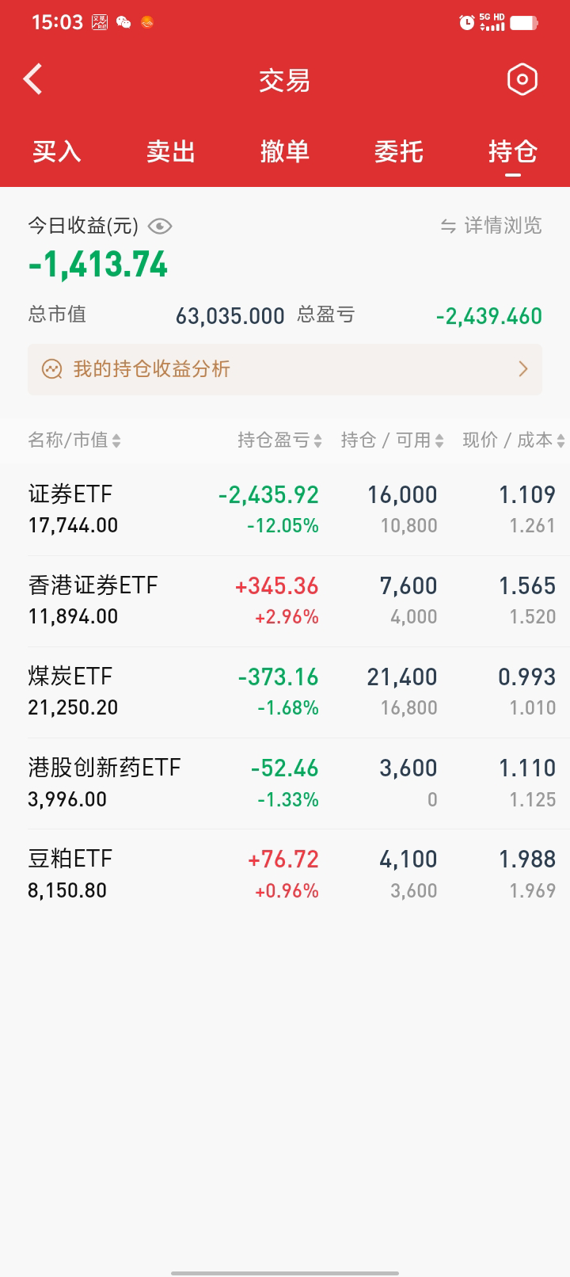Select the 煤炭ETF holding entry
The height and width of the screenshot is (1277, 570).
285,692
